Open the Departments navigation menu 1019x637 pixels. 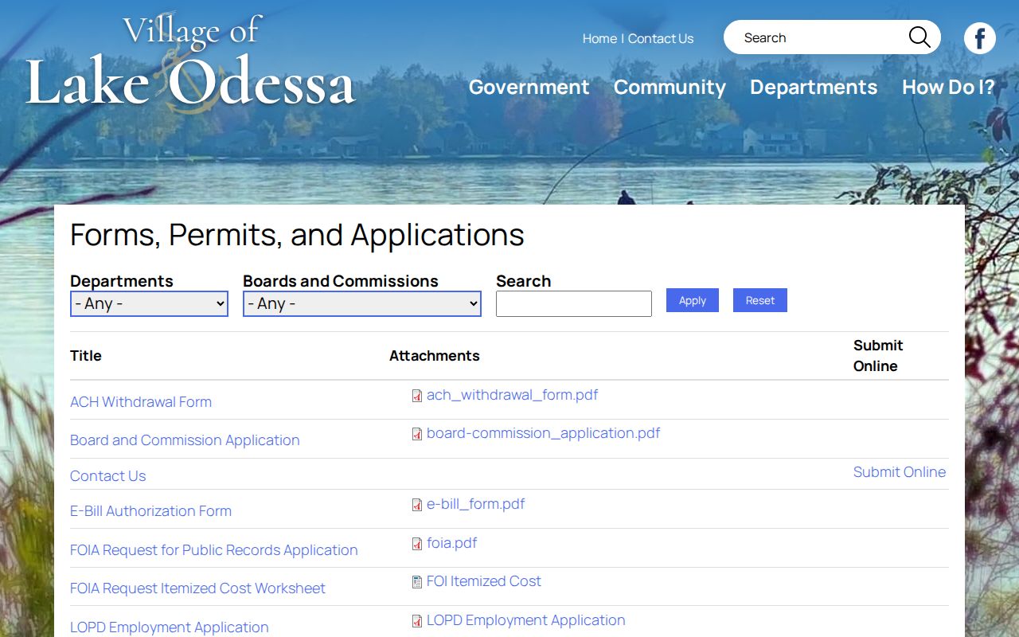pos(814,87)
